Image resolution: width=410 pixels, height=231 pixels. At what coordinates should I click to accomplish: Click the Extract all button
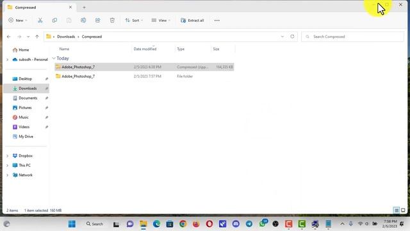[x=192, y=20]
